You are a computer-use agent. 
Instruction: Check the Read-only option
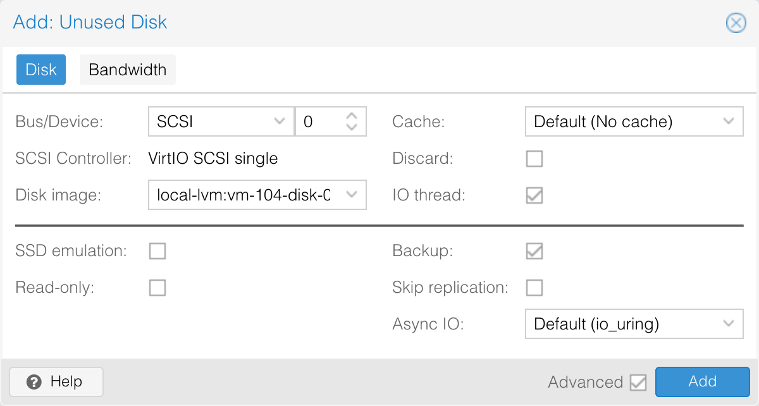(157, 288)
